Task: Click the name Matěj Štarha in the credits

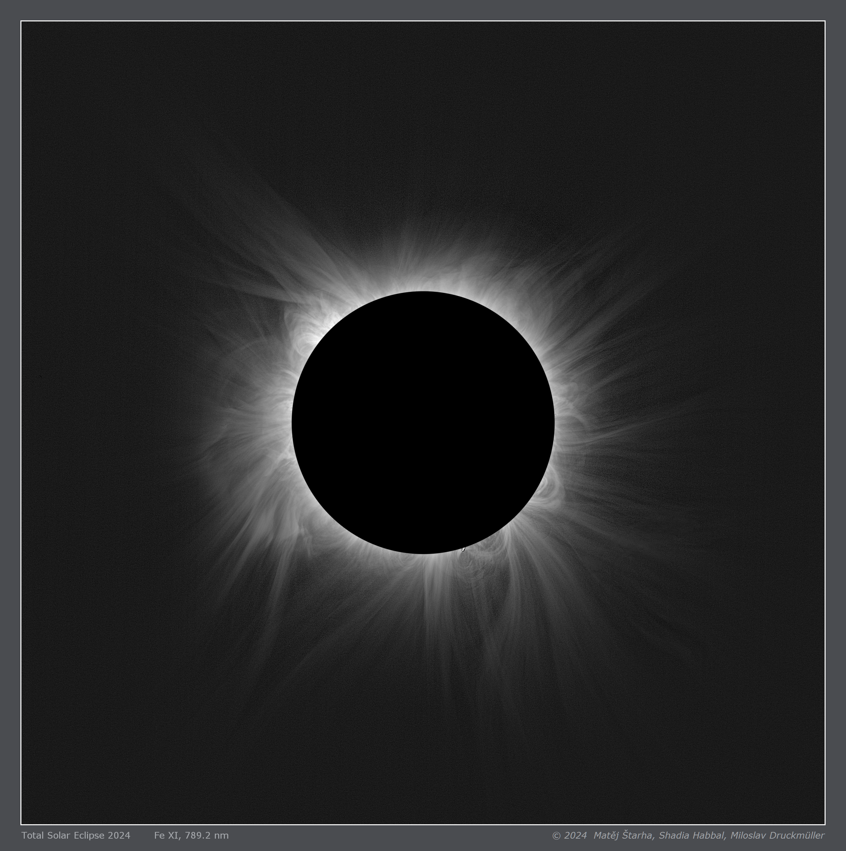Action: (623, 836)
